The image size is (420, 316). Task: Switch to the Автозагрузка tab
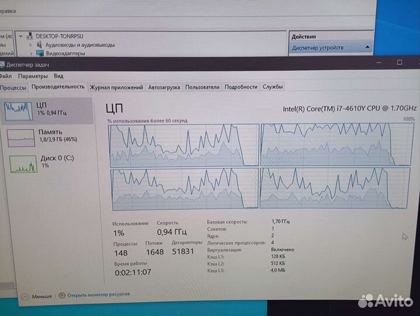[164, 87]
